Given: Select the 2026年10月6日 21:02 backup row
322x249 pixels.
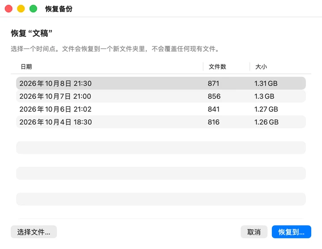Looking at the screenshot, I should point(161,109).
